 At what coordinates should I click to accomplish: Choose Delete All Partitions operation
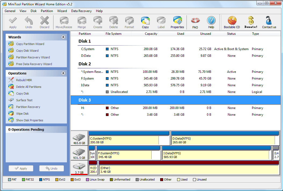29,87
